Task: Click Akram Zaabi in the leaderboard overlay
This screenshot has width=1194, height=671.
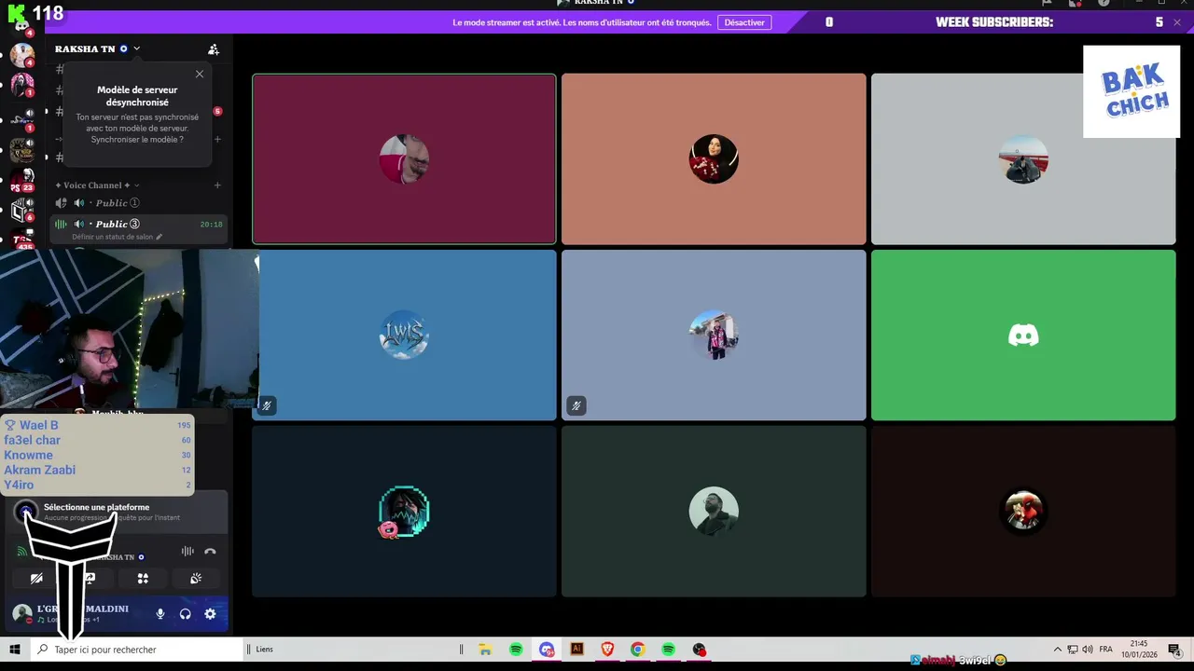Action: coord(39,470)
